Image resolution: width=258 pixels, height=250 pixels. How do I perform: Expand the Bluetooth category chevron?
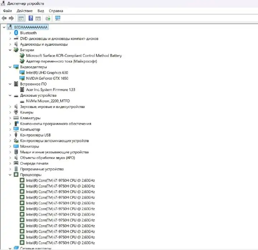point(10,33)
